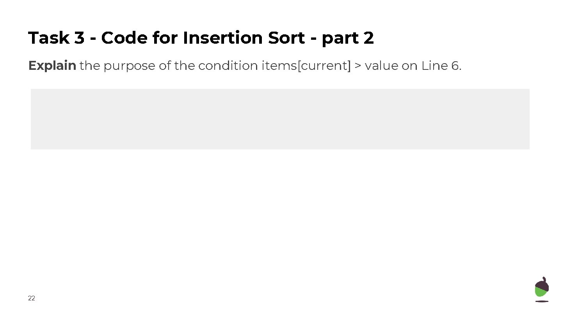Click "Insertion Sort" in the title
The image size is (562, 316).
pyautogui.click(x=244, y=38)
